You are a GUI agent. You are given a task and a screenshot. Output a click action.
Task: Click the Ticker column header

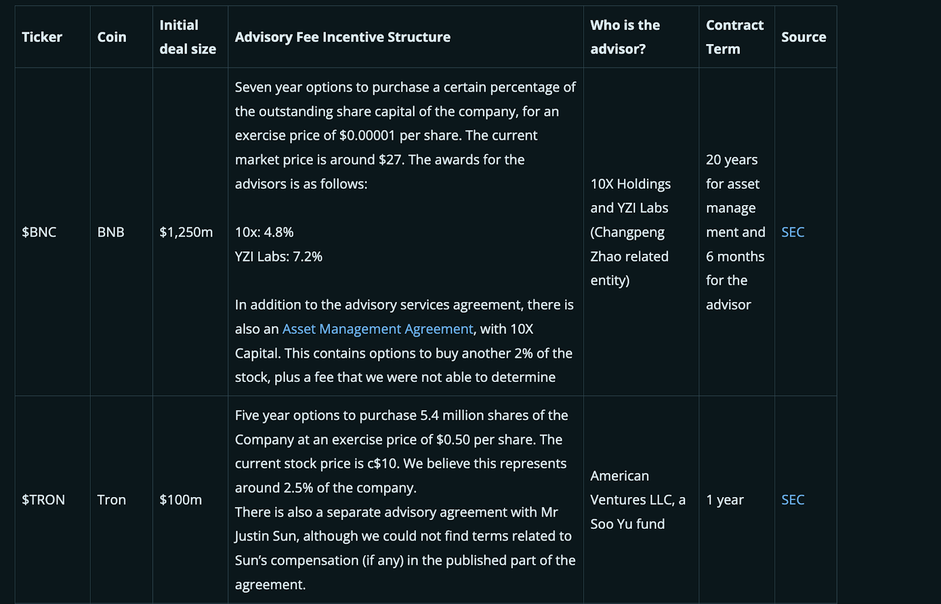point(42,37)
